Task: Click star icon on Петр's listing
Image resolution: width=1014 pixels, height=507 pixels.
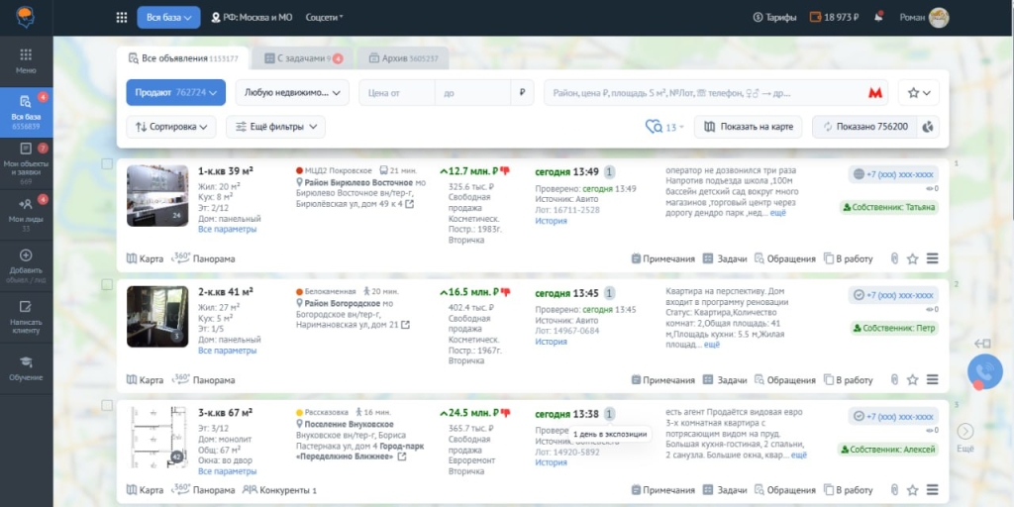Action: 912,379
